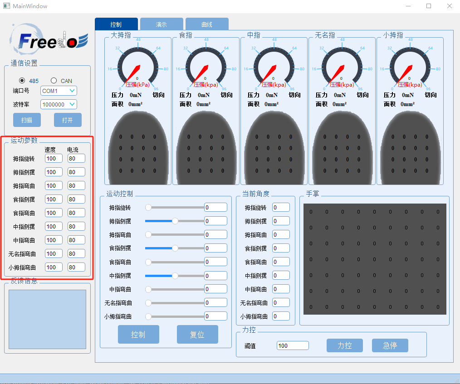Switch to the 演示 tab
The height and width of the screenshot is (384, 460).
tap(161, 24)
